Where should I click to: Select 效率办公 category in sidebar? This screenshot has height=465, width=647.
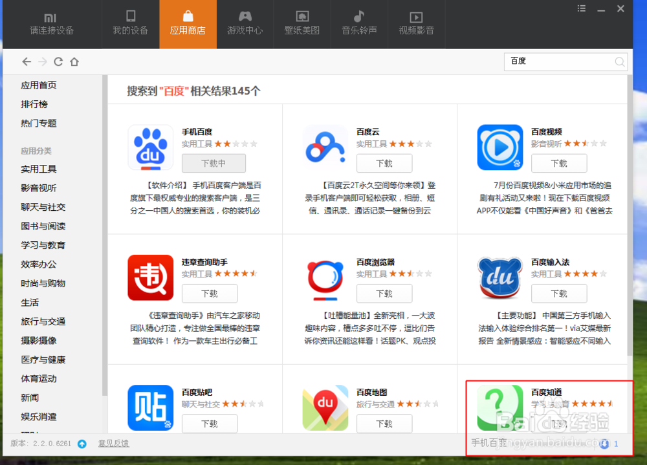(x=39, y=265)
